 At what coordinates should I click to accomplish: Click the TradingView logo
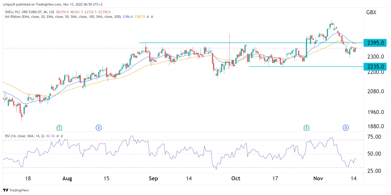pyautogui.click(x=16, y=190)
